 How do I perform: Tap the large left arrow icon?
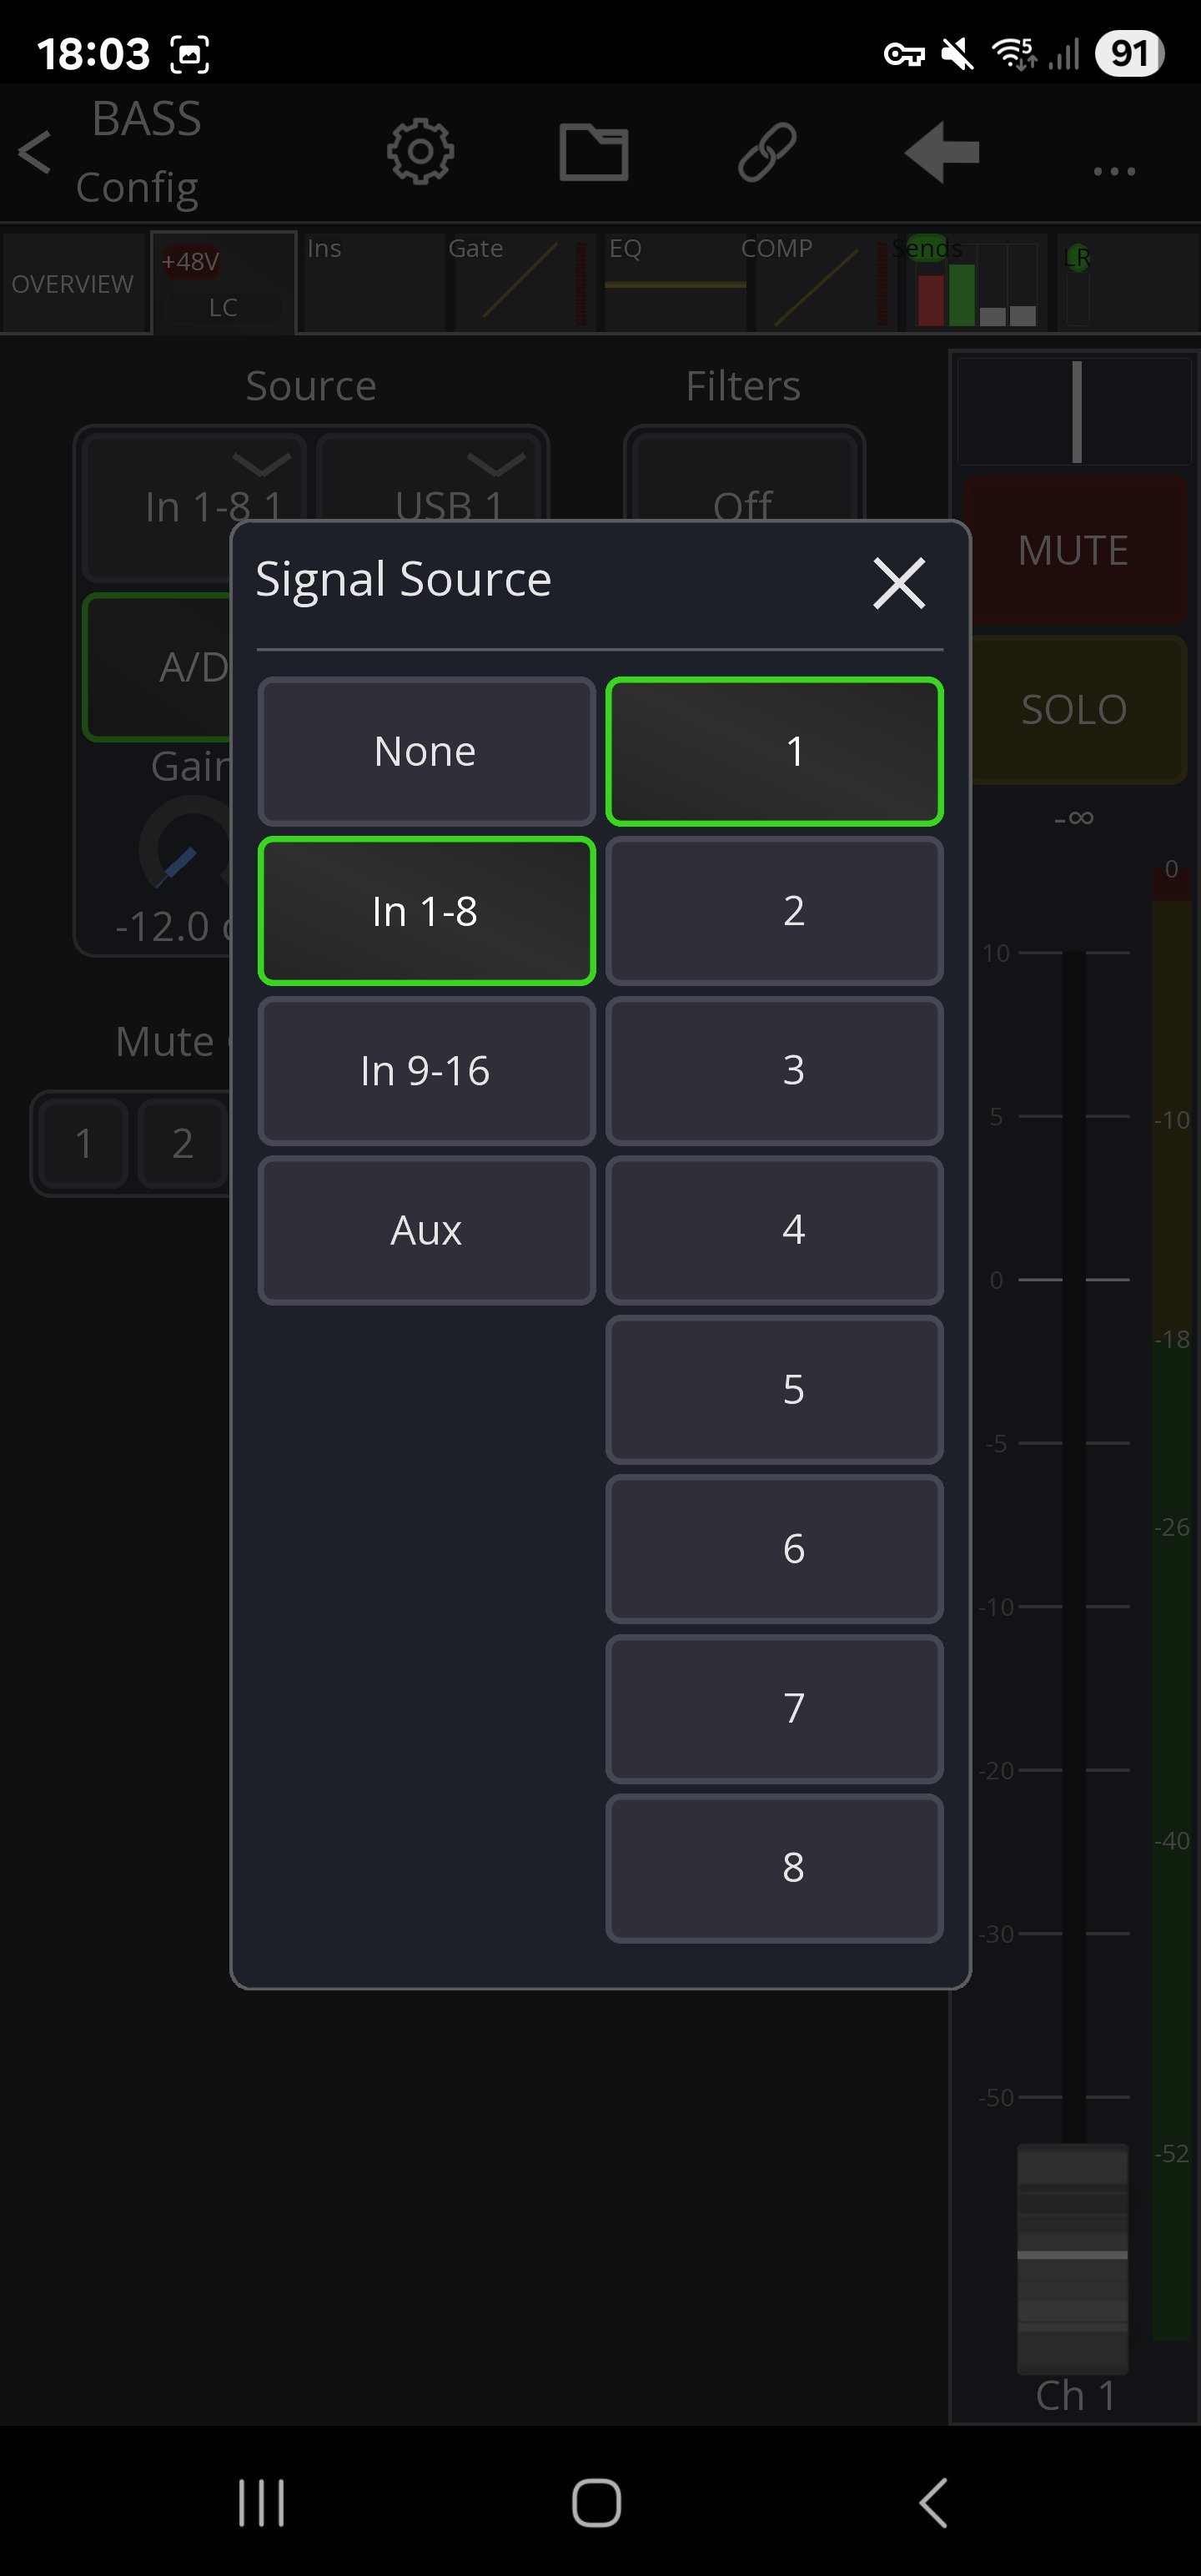941,152
